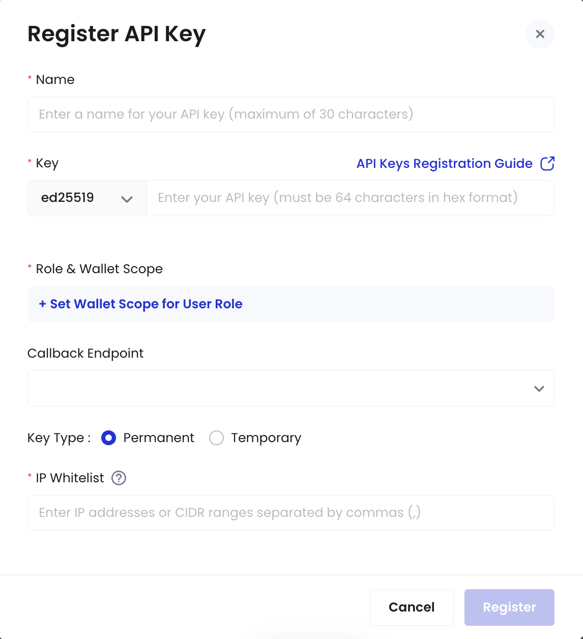Viewport: 583px width, 639px height.
Task: Click the Name input field
Action: coord(290,114)
